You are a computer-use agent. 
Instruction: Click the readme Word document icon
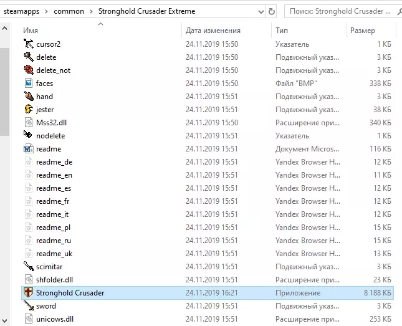pos(29,148)
